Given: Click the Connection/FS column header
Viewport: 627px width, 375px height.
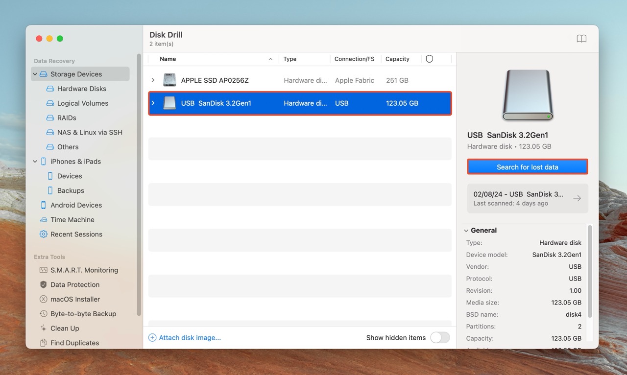Looking at the screenshot, I should click(x=354, y=59).
